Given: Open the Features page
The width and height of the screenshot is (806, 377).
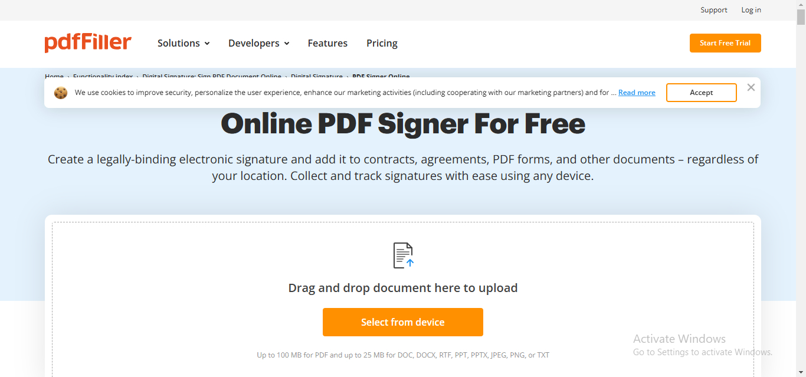Looking at the screenshot, I should coord(327,43).
